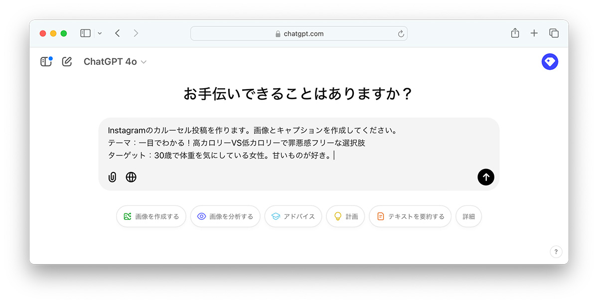Viewport: 598px width, 303px height.
Task: Select the 画像を分析する suggestion chip
Action: coord(225,216)
